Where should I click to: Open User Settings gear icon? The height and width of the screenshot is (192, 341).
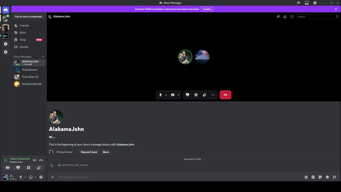tap(41, 177)
